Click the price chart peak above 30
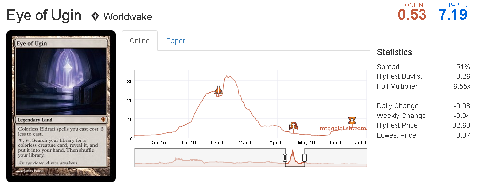The height and width of the screenshot is (187, 477). click(x=227, y=76)
